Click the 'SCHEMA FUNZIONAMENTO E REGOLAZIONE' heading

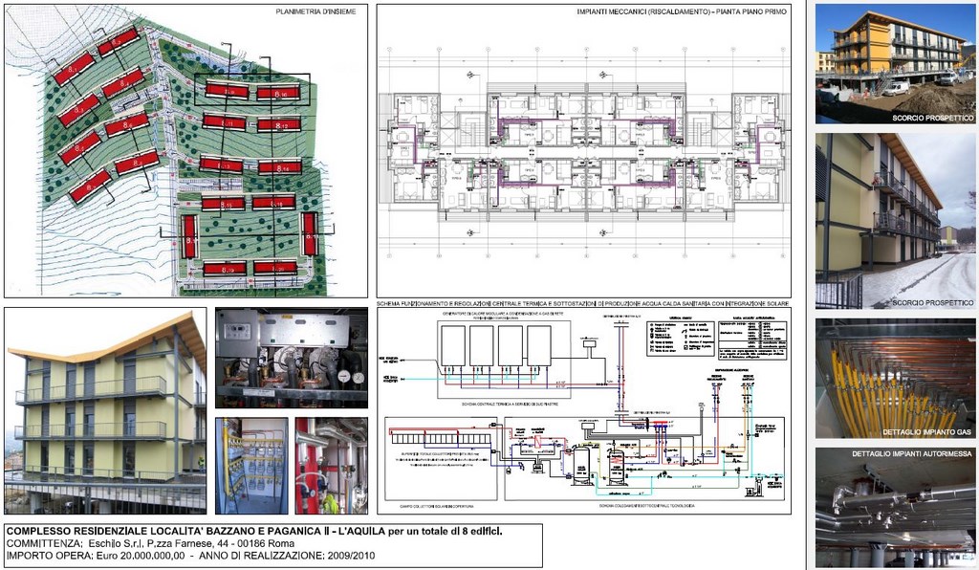coord(584,303)
